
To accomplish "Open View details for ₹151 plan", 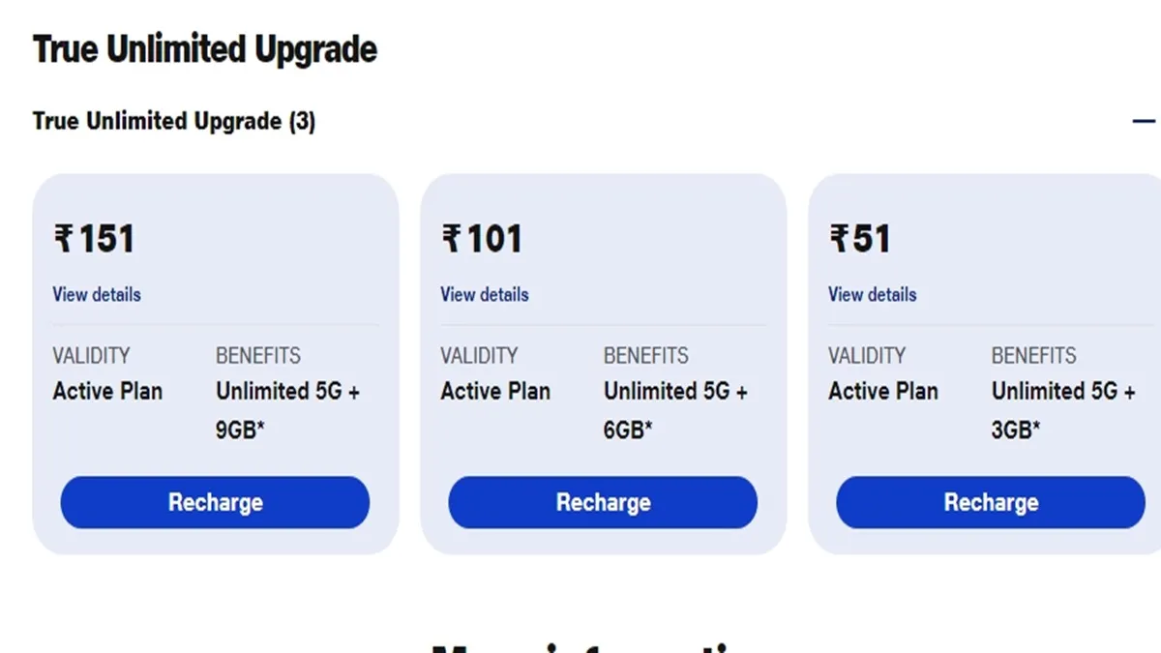I will (97, 294).
